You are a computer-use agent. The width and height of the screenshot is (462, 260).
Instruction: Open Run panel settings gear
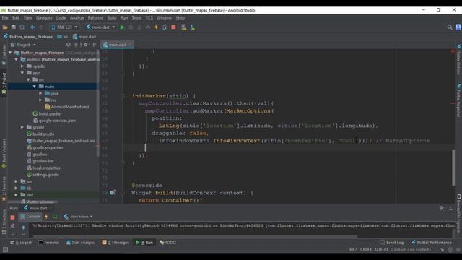coord(441,208)
